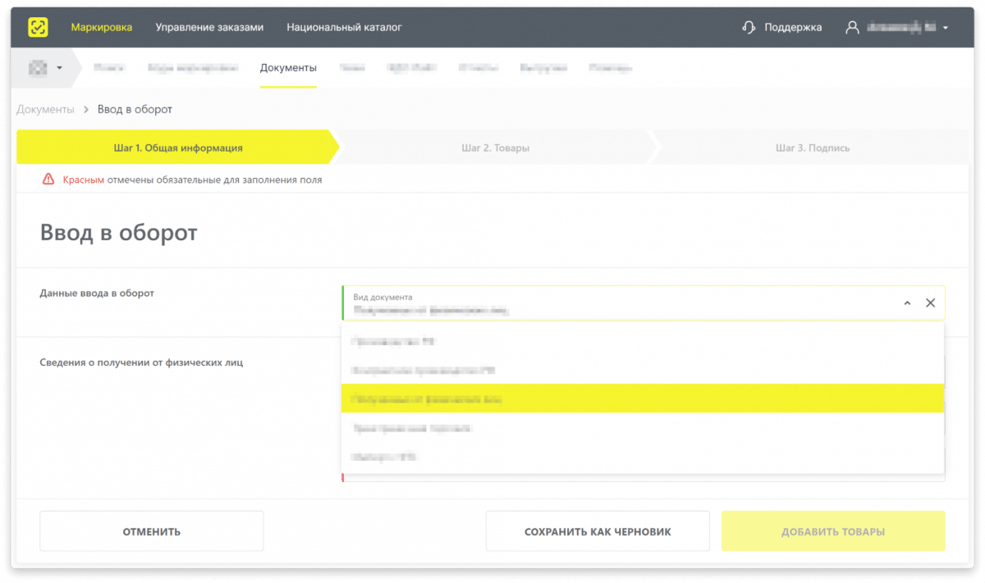This screenshot has width=985, height=583.
Task: Go to Шаг 3. Подпись step
Action: 812,148
